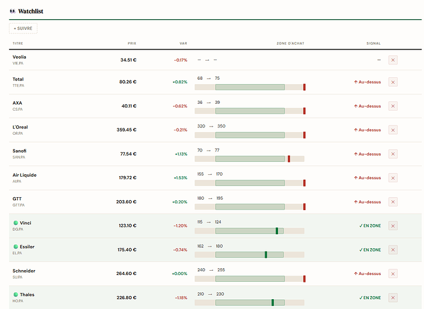Click the GTT.PA ticker
Viewport: 424px width, 309px height.
point(19,205)
